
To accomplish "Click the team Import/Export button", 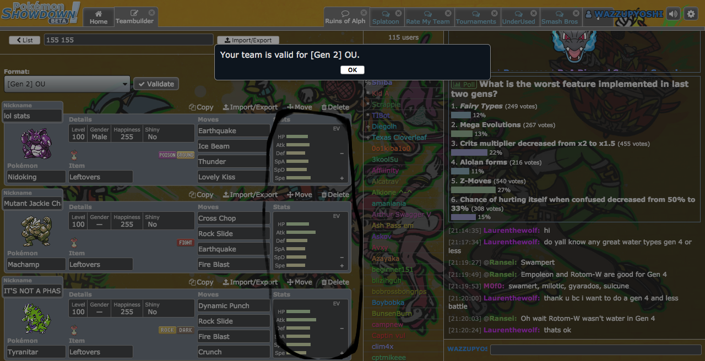I will [248, 40].
